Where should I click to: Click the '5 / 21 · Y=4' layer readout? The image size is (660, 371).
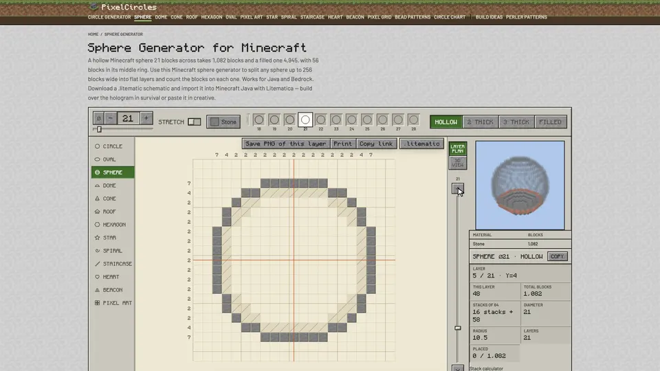click(494, 276)
